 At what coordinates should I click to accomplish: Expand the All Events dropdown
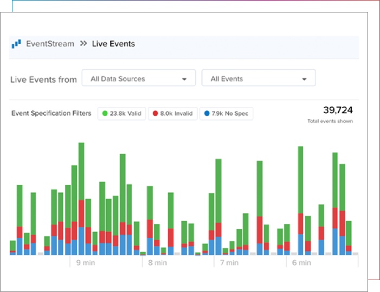(258, 79)
